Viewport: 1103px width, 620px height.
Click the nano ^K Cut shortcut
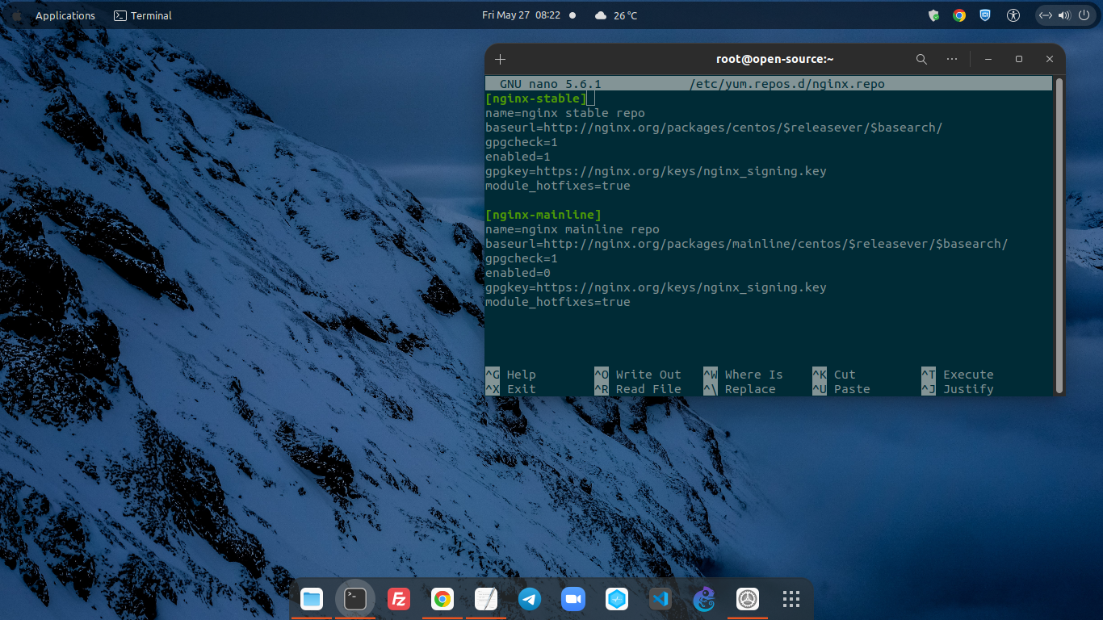coord(834,375)
